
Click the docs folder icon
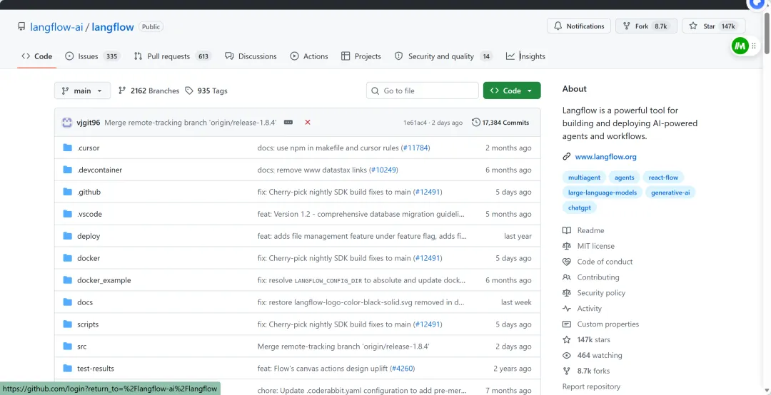click(x=67, y=302)
